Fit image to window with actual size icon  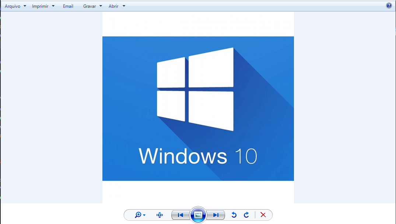[x=160, y=215]
